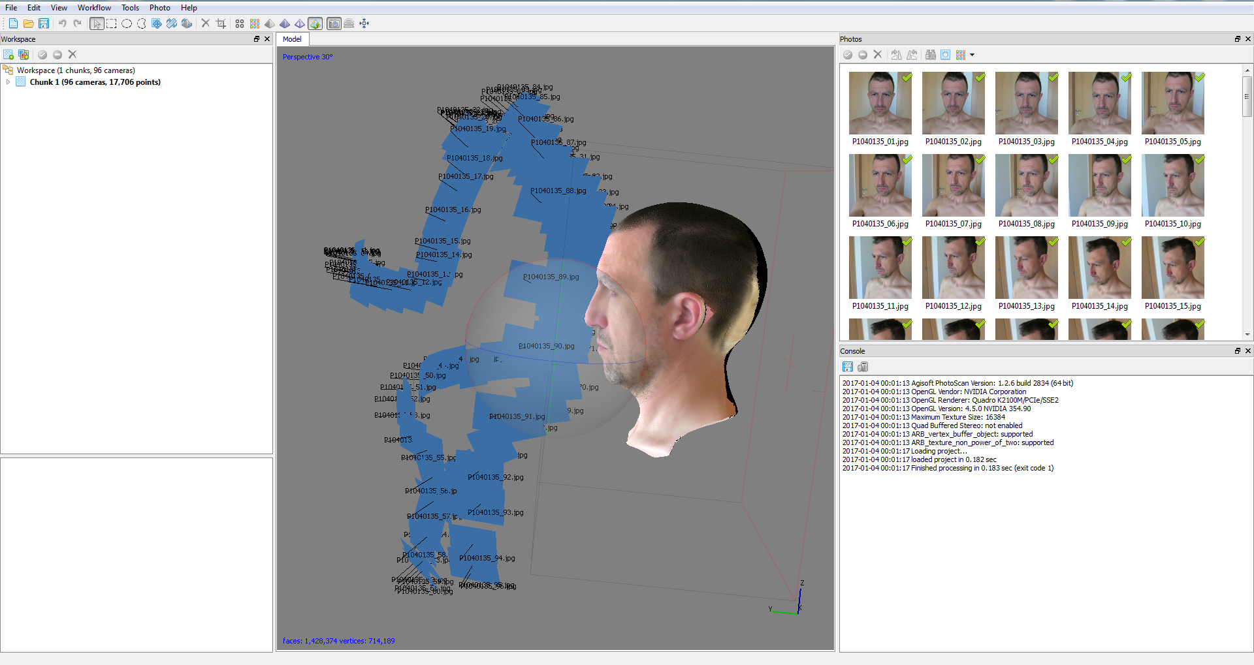The image size is (1254, 665).
Task: Remove items with Workspace X icon
Action: pyautogui.click(x=72, y=55)
